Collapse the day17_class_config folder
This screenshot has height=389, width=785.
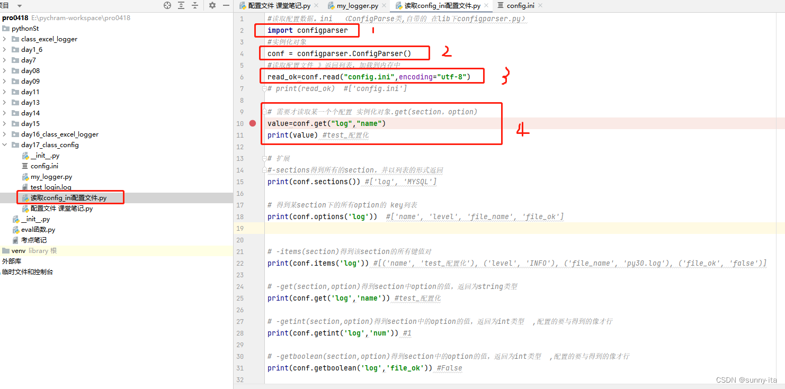click(x=5, y=145)
